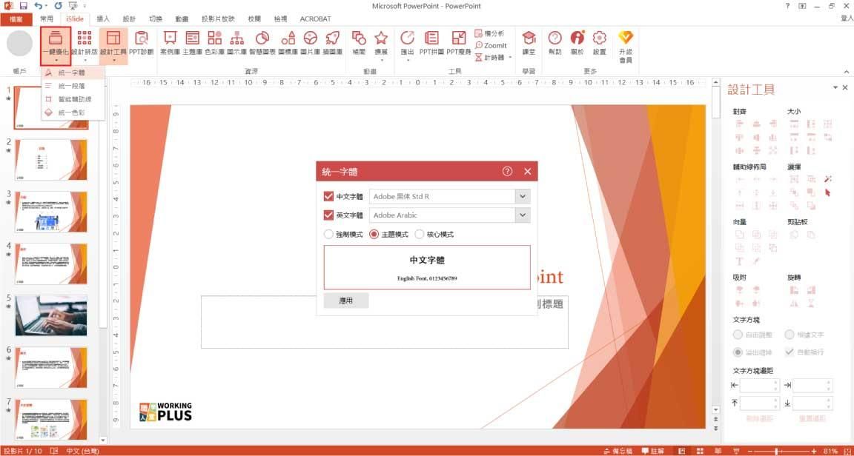Open the 智慧圖表 smart chart library

pyautogui.click(x=261, y=43)
